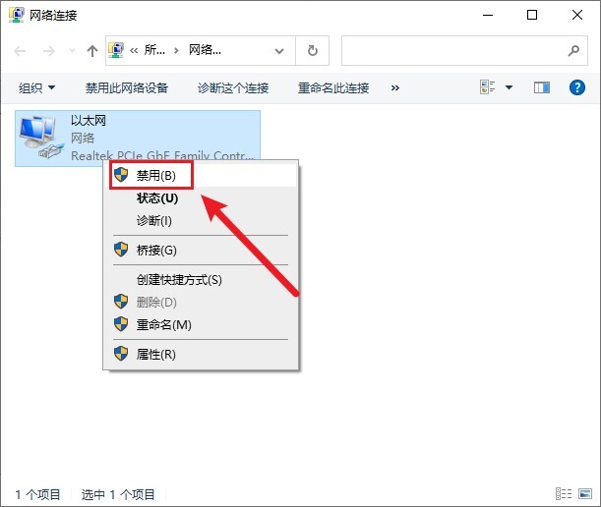Image resolution: width=601 pixels, height=507 pixels.
Task: Select 禁用(B) from context menu
Action: click(156, 175)
